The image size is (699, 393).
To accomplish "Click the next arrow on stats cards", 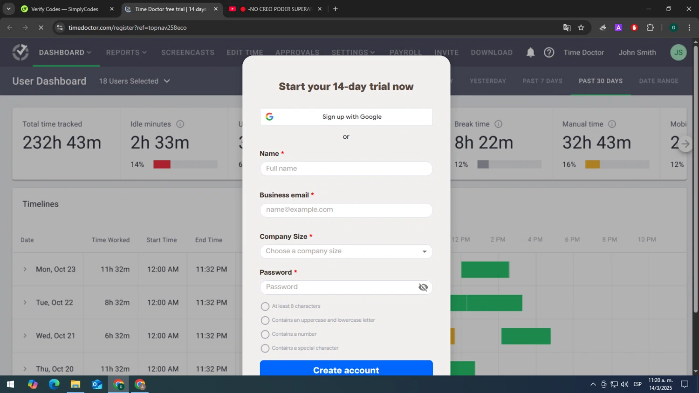I will pos(685,144).
